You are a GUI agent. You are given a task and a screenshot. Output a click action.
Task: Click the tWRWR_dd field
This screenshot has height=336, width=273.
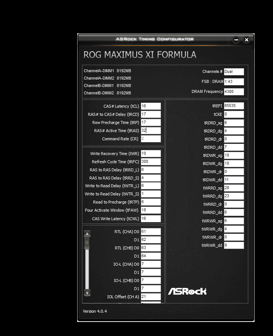point(234,245)
